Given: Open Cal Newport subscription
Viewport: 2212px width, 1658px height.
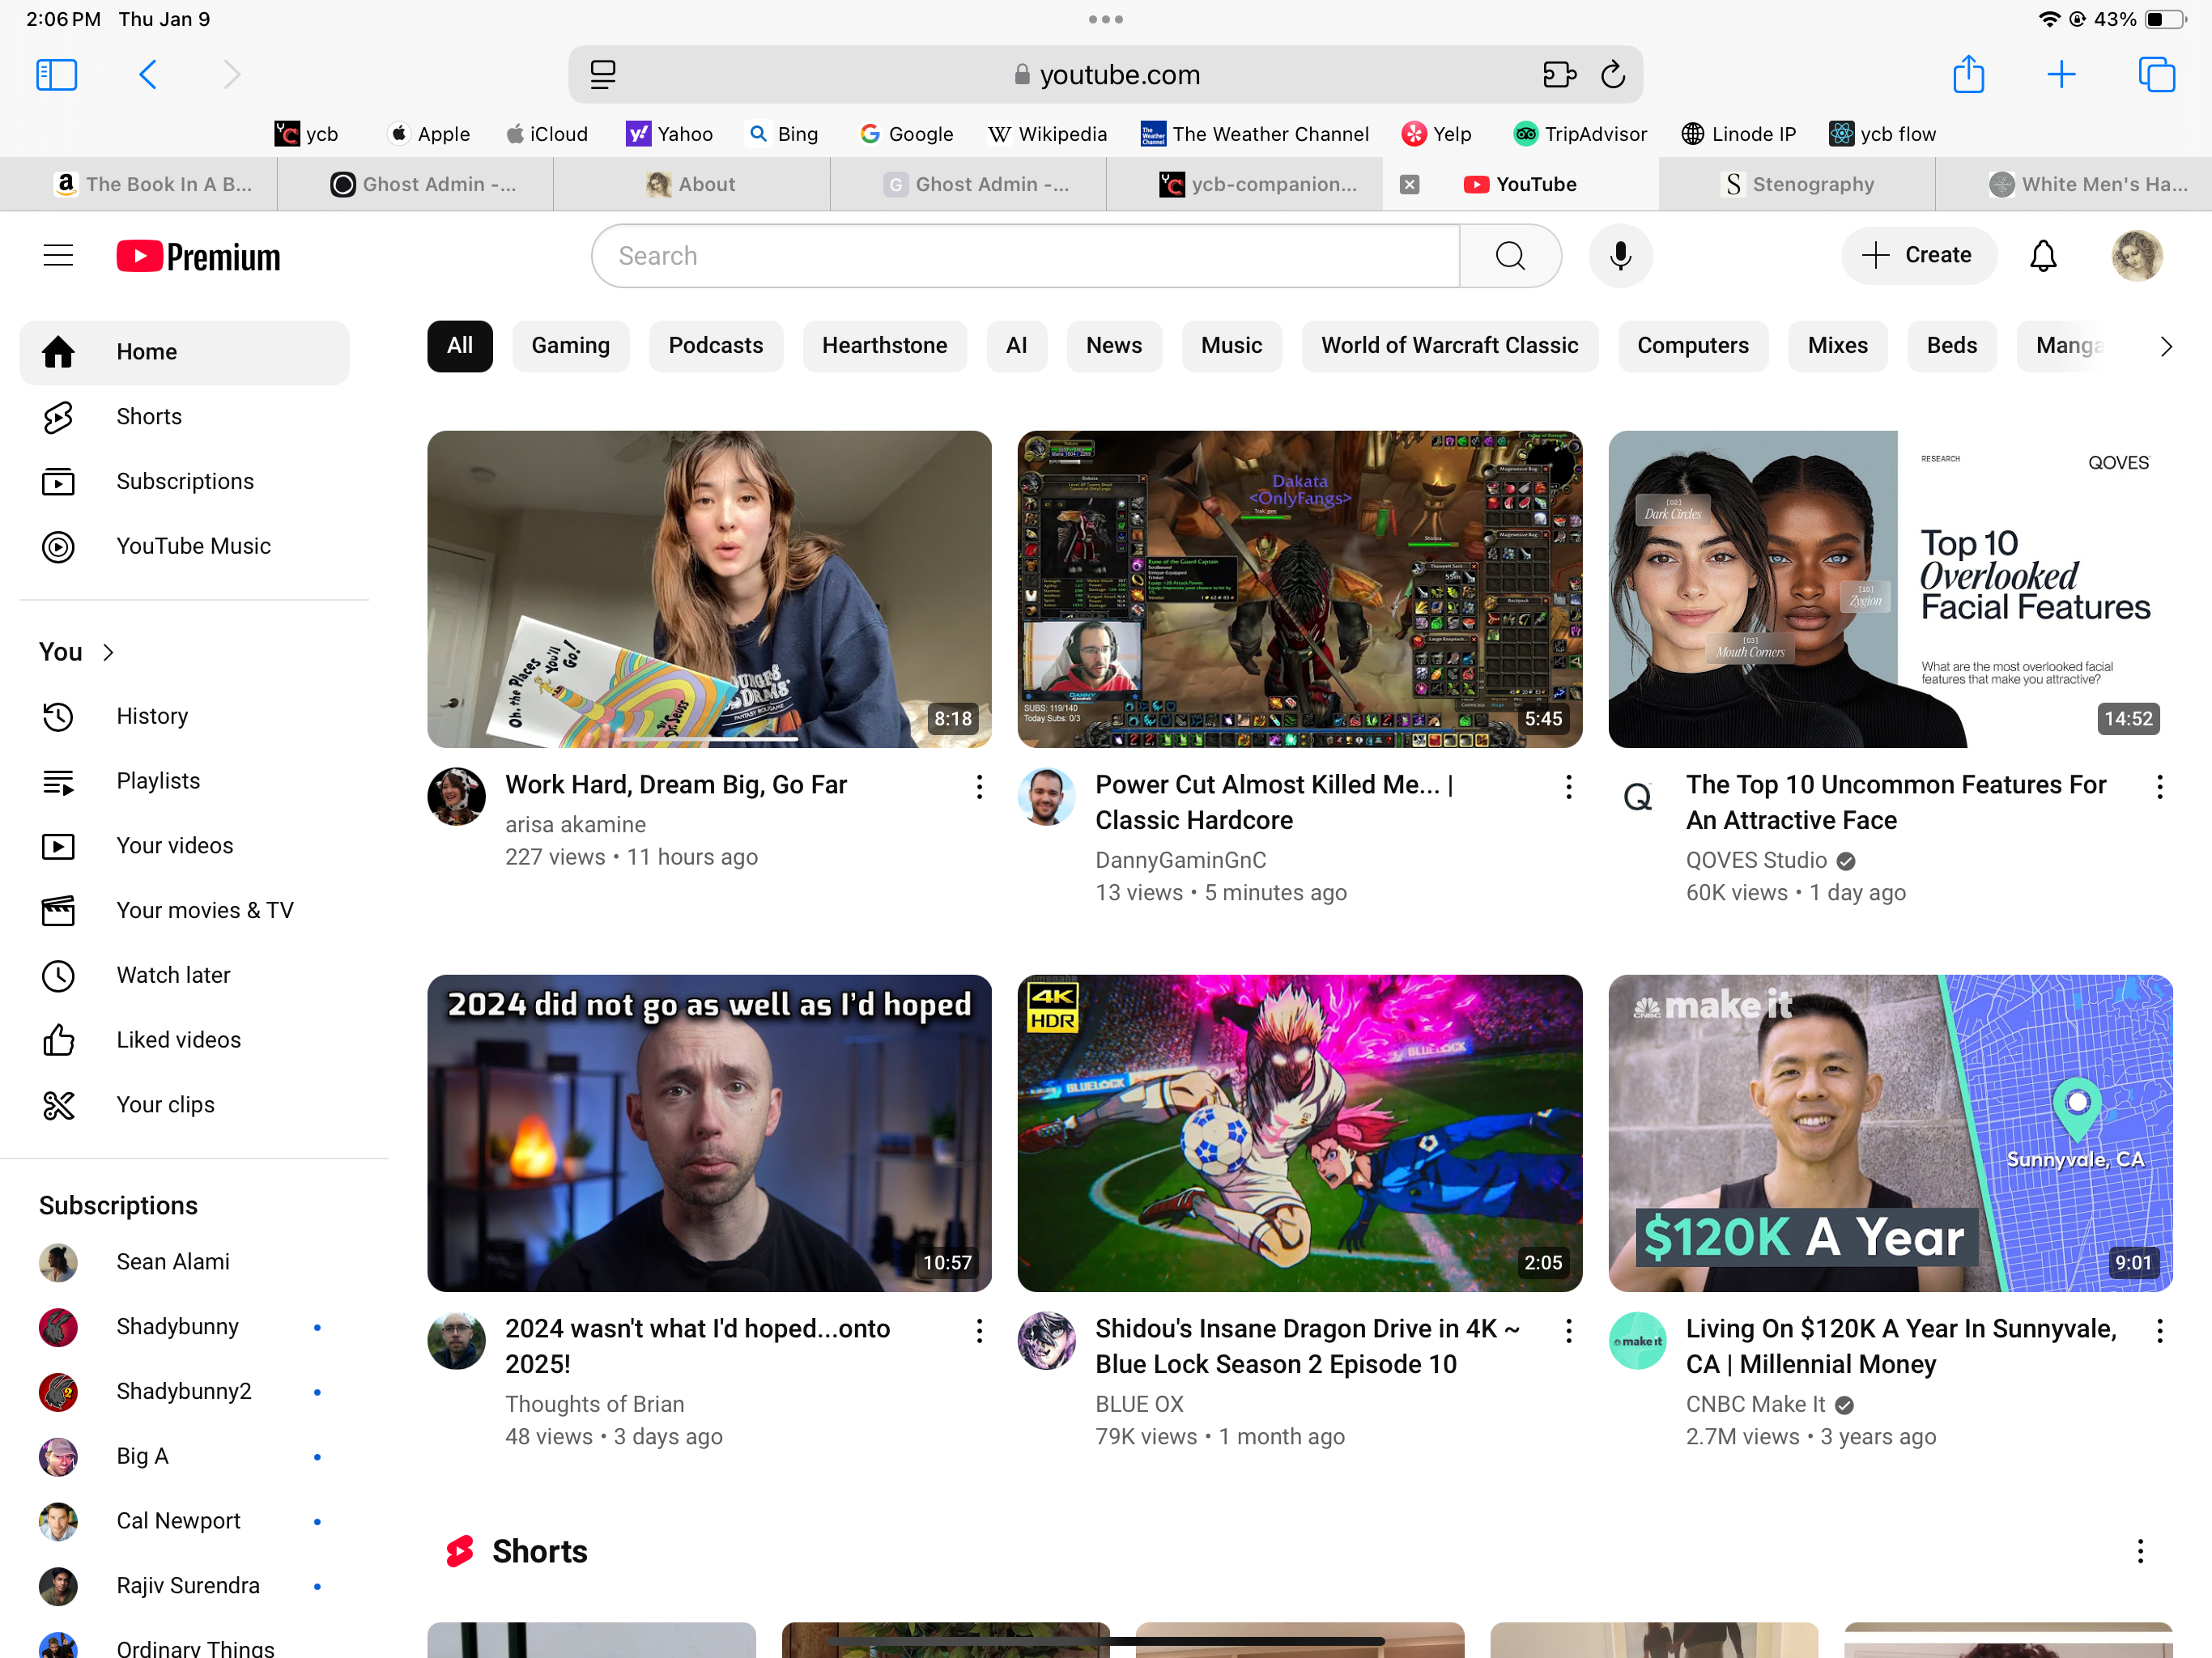Looking at the screenshot, I should tap(184, 1522).
